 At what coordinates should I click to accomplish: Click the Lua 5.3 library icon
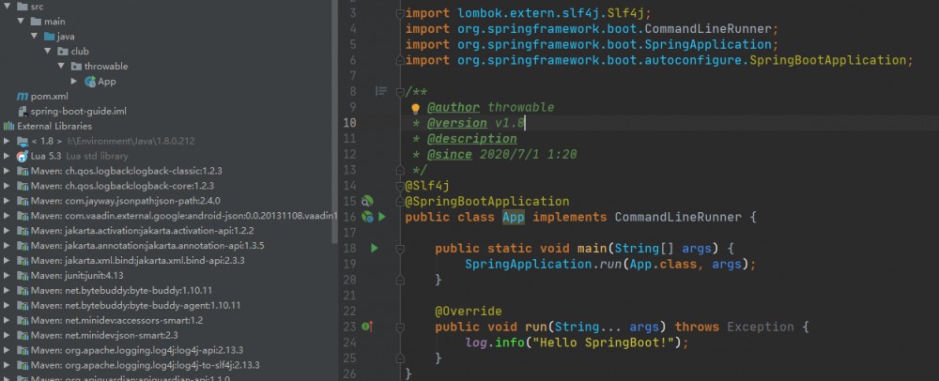pos(23,156)
